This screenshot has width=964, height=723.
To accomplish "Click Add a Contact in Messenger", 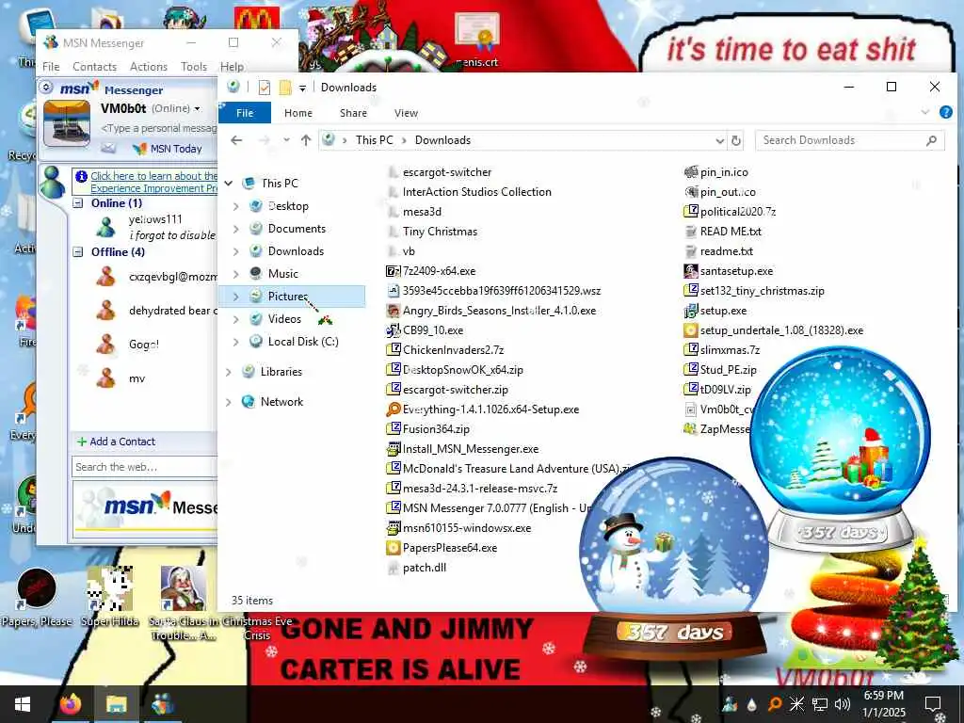I will (116, 442).
